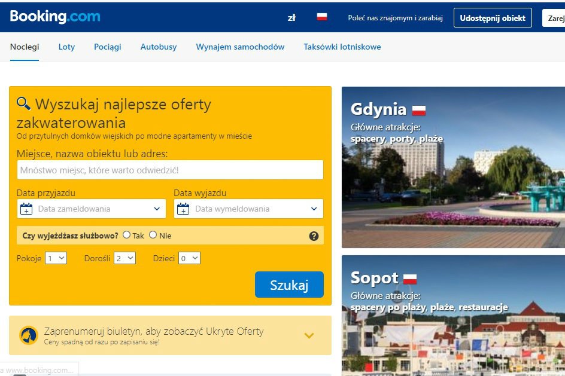The height and width of the screenshot is (376, 565).
Task: Select Nie for business travel
Action: tap(153, 235)
